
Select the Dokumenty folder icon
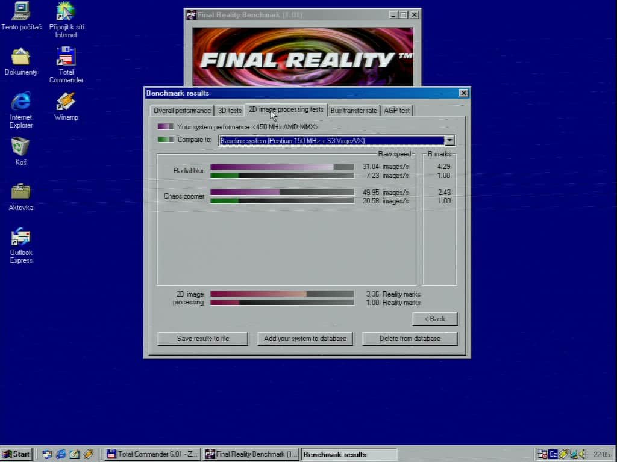pyautogui.click(x=21, y=62)
